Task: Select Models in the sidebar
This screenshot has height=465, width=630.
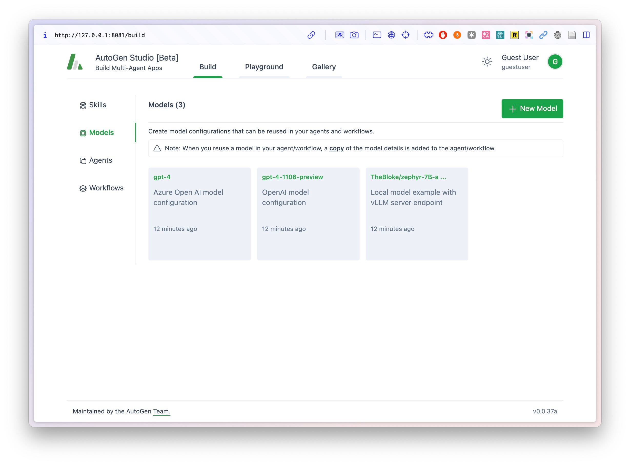Action: [x=97, y=133]
